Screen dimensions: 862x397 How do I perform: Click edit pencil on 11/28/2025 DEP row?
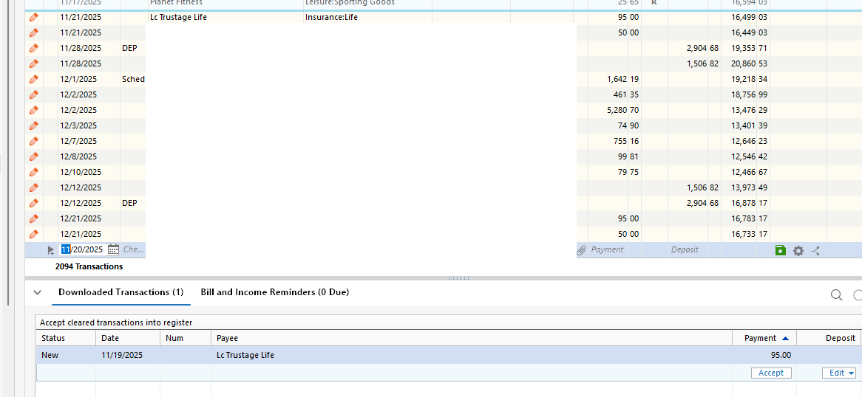click(x=33, y=48)
